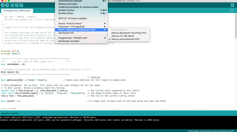The width and height of the screenshot is (237, 132).
Task: Switch to the GettingStarted_CallResponse tab
Action: [x=17, y=11]
